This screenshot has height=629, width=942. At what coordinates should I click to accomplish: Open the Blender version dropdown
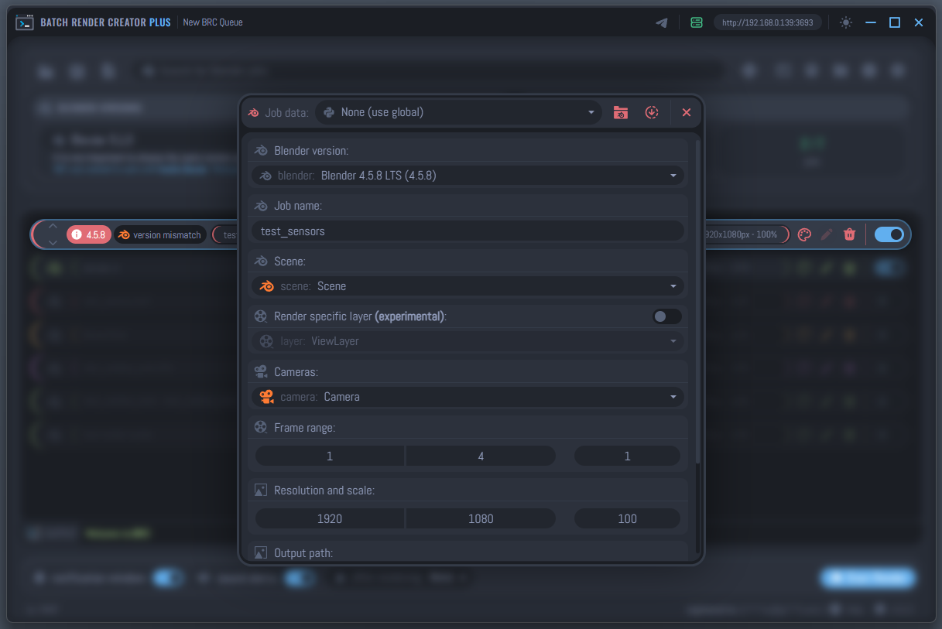[468, 176]
